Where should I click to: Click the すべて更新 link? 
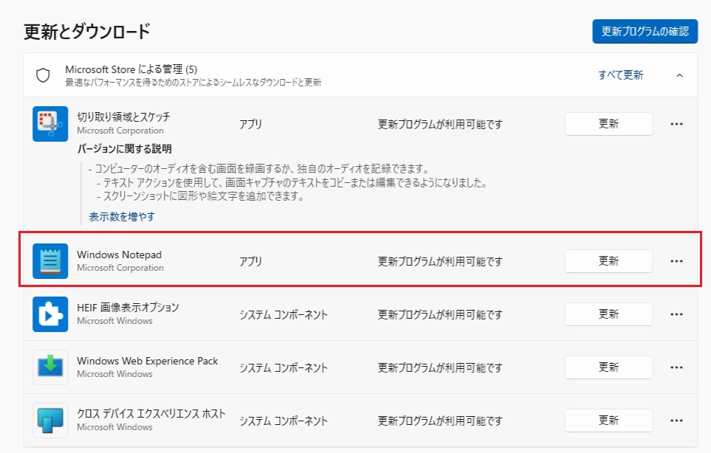click(621, 75)
